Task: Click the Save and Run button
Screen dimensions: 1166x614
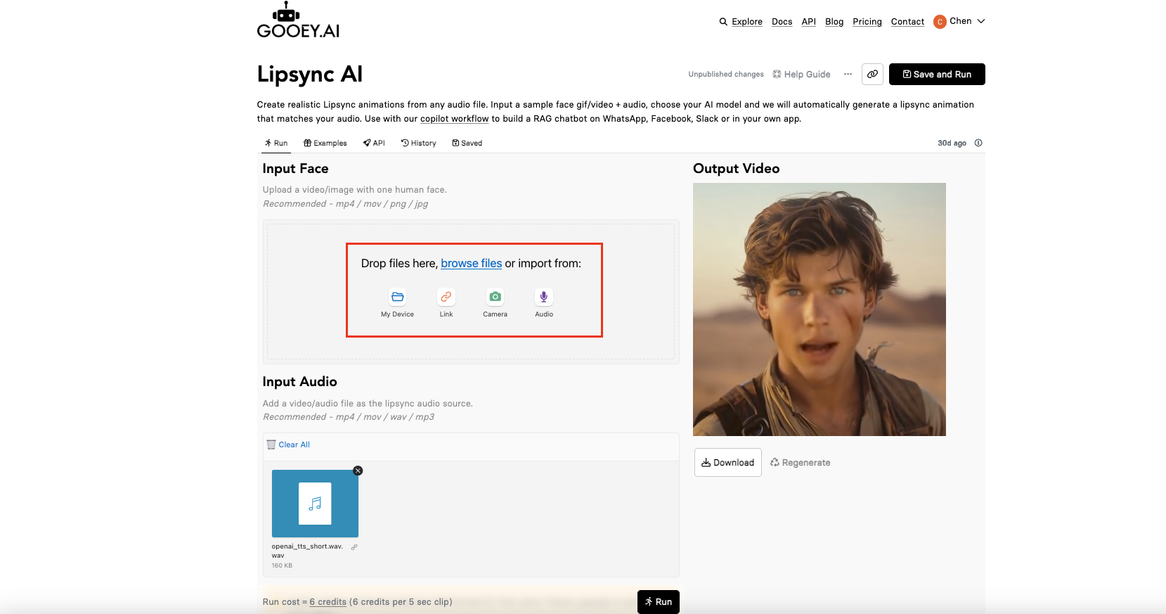Action: [x=937, y=74]
